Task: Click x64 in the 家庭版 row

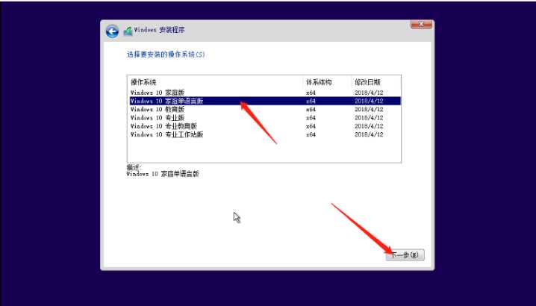Action: 311,93
